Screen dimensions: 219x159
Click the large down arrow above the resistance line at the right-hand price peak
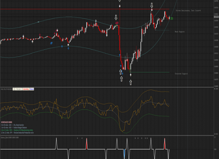click(x=152, y=6)
